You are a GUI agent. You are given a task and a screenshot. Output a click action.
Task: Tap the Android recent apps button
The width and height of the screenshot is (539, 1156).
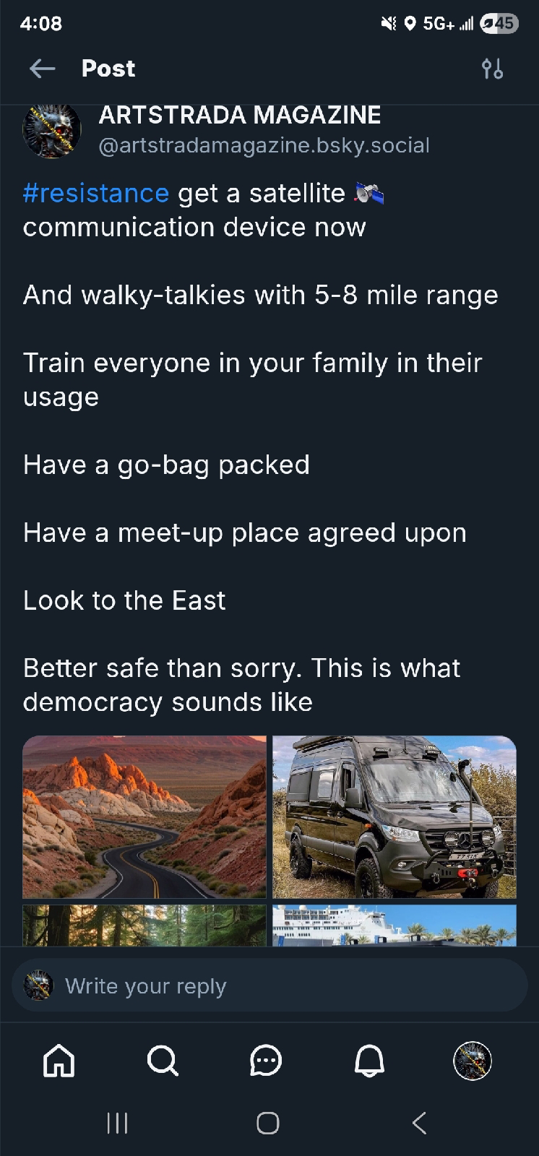pos(117,1123)
